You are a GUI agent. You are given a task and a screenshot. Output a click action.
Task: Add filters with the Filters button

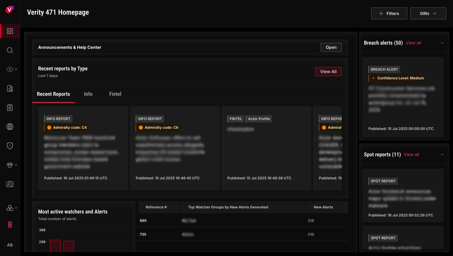pos(389,13)
